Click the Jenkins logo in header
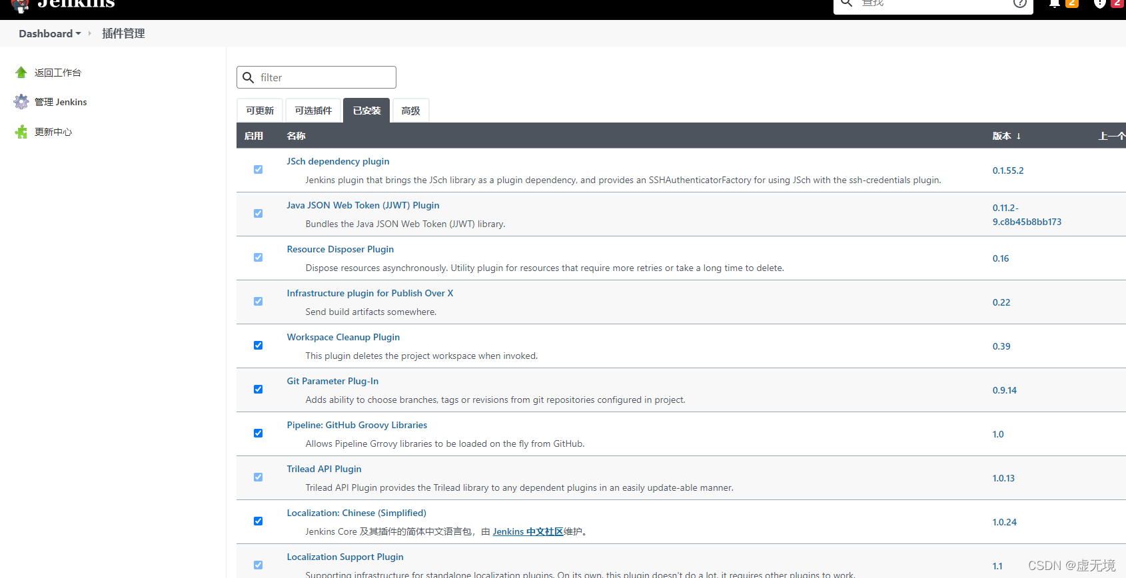Screen dimensions: 1126x578 click(63, 5)
